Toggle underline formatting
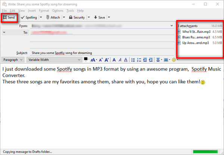The image size is (224, 155). (126, 60)
